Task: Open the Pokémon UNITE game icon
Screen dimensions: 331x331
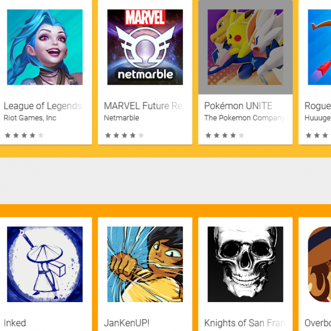Action: pos(245,47)
